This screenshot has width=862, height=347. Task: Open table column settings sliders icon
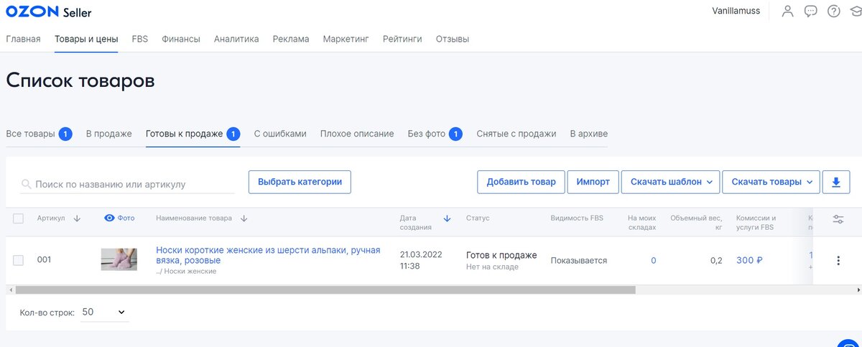(x=838, y=219)
